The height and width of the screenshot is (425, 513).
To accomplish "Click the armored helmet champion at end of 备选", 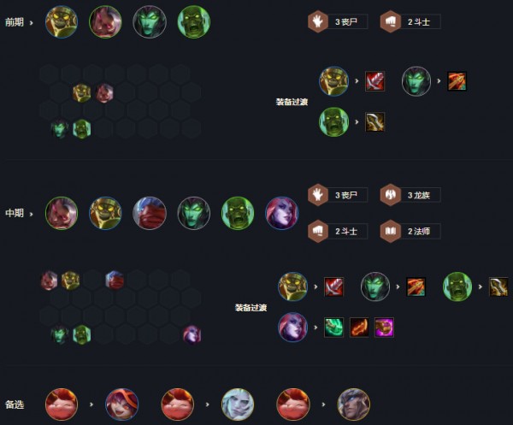I will (x=354, y=404).
